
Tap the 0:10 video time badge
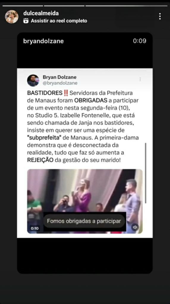[34, 228]
